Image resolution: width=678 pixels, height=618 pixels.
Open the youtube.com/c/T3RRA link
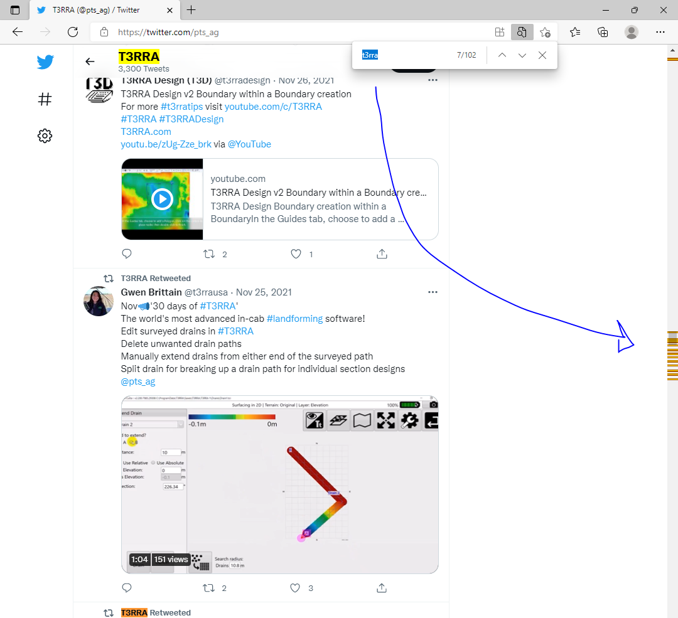[x=273, y=107]
